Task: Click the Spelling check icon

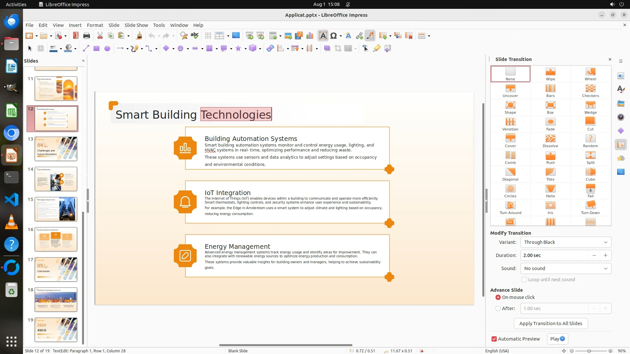Action: [195, 36]
